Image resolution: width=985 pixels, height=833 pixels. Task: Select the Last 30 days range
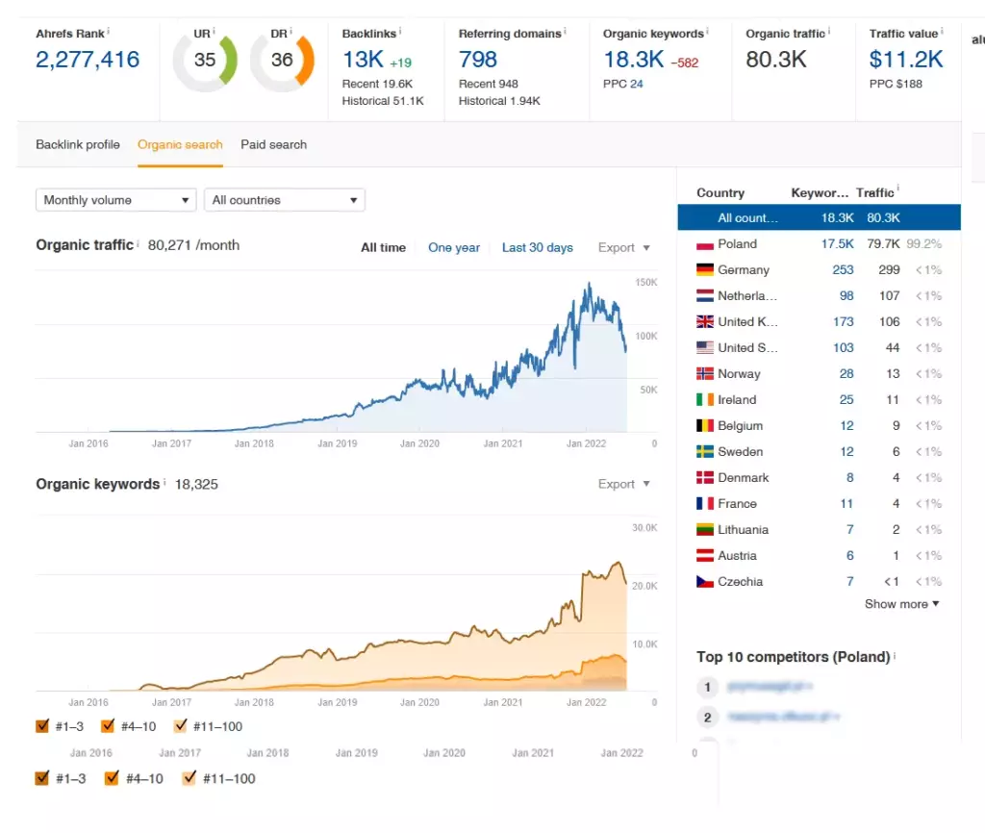point(537,247)
